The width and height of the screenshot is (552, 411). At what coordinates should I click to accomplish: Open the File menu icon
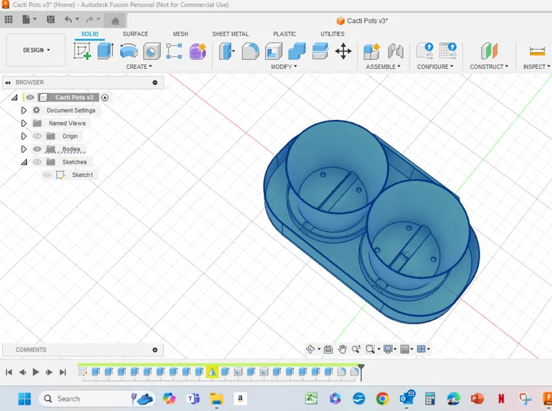26,19
